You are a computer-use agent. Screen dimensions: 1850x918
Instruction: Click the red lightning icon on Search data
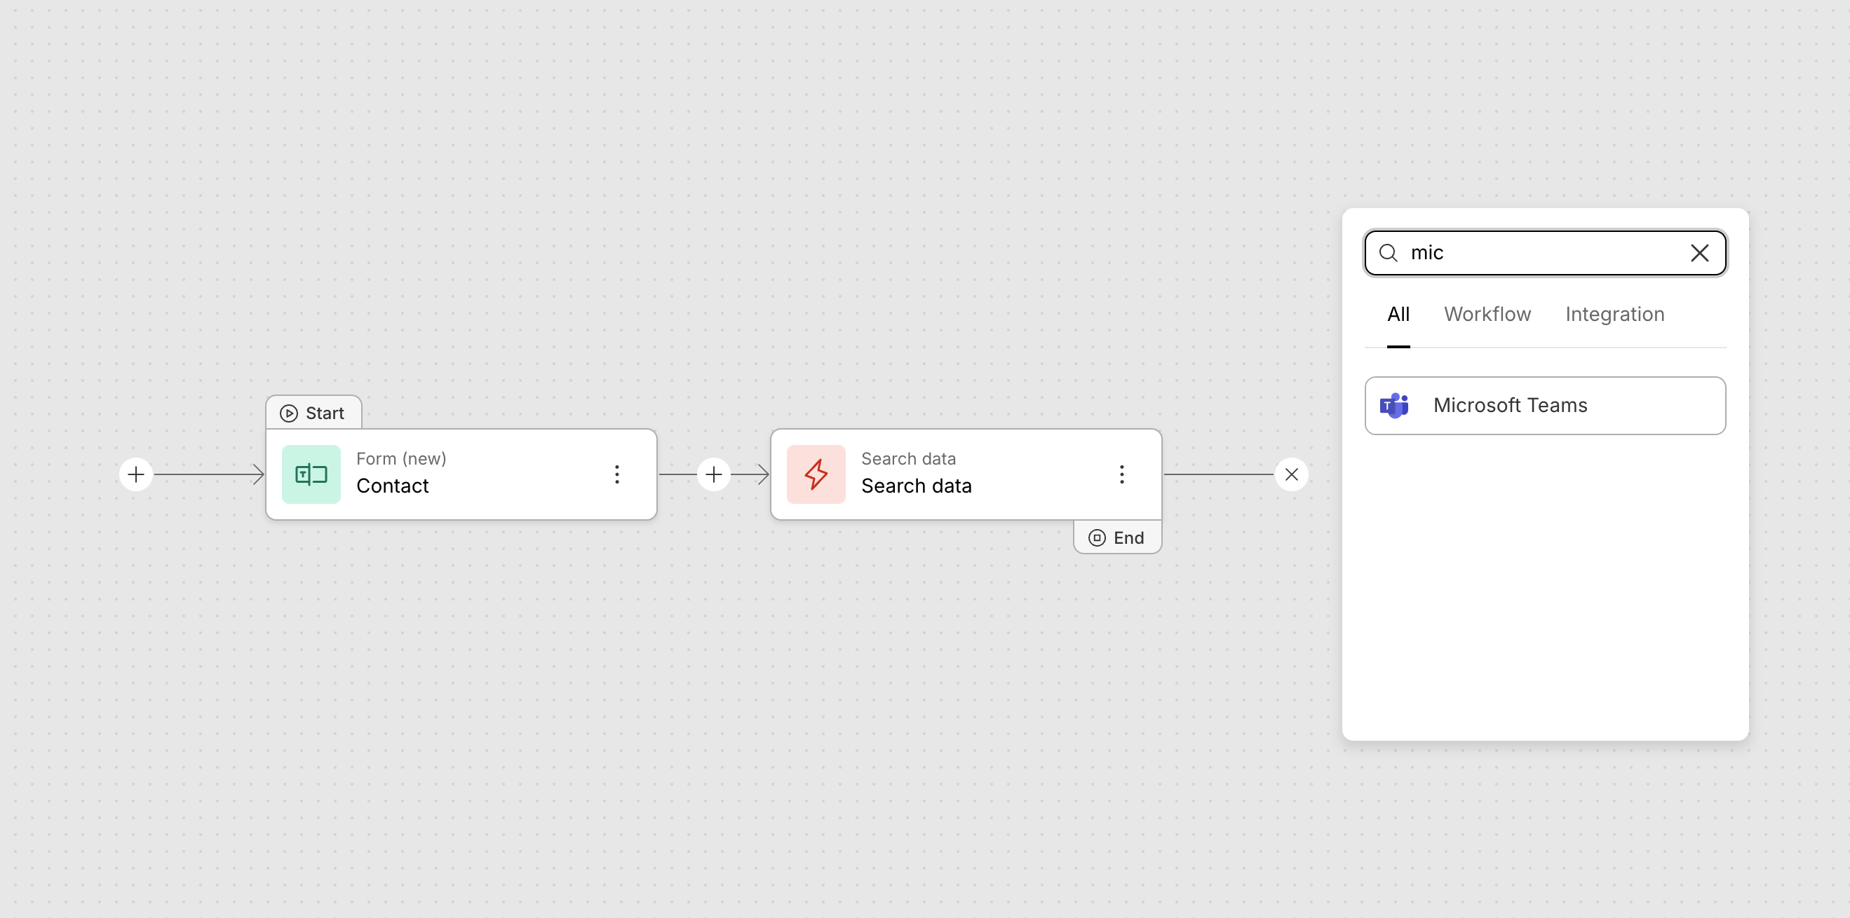tap(816, 474)
